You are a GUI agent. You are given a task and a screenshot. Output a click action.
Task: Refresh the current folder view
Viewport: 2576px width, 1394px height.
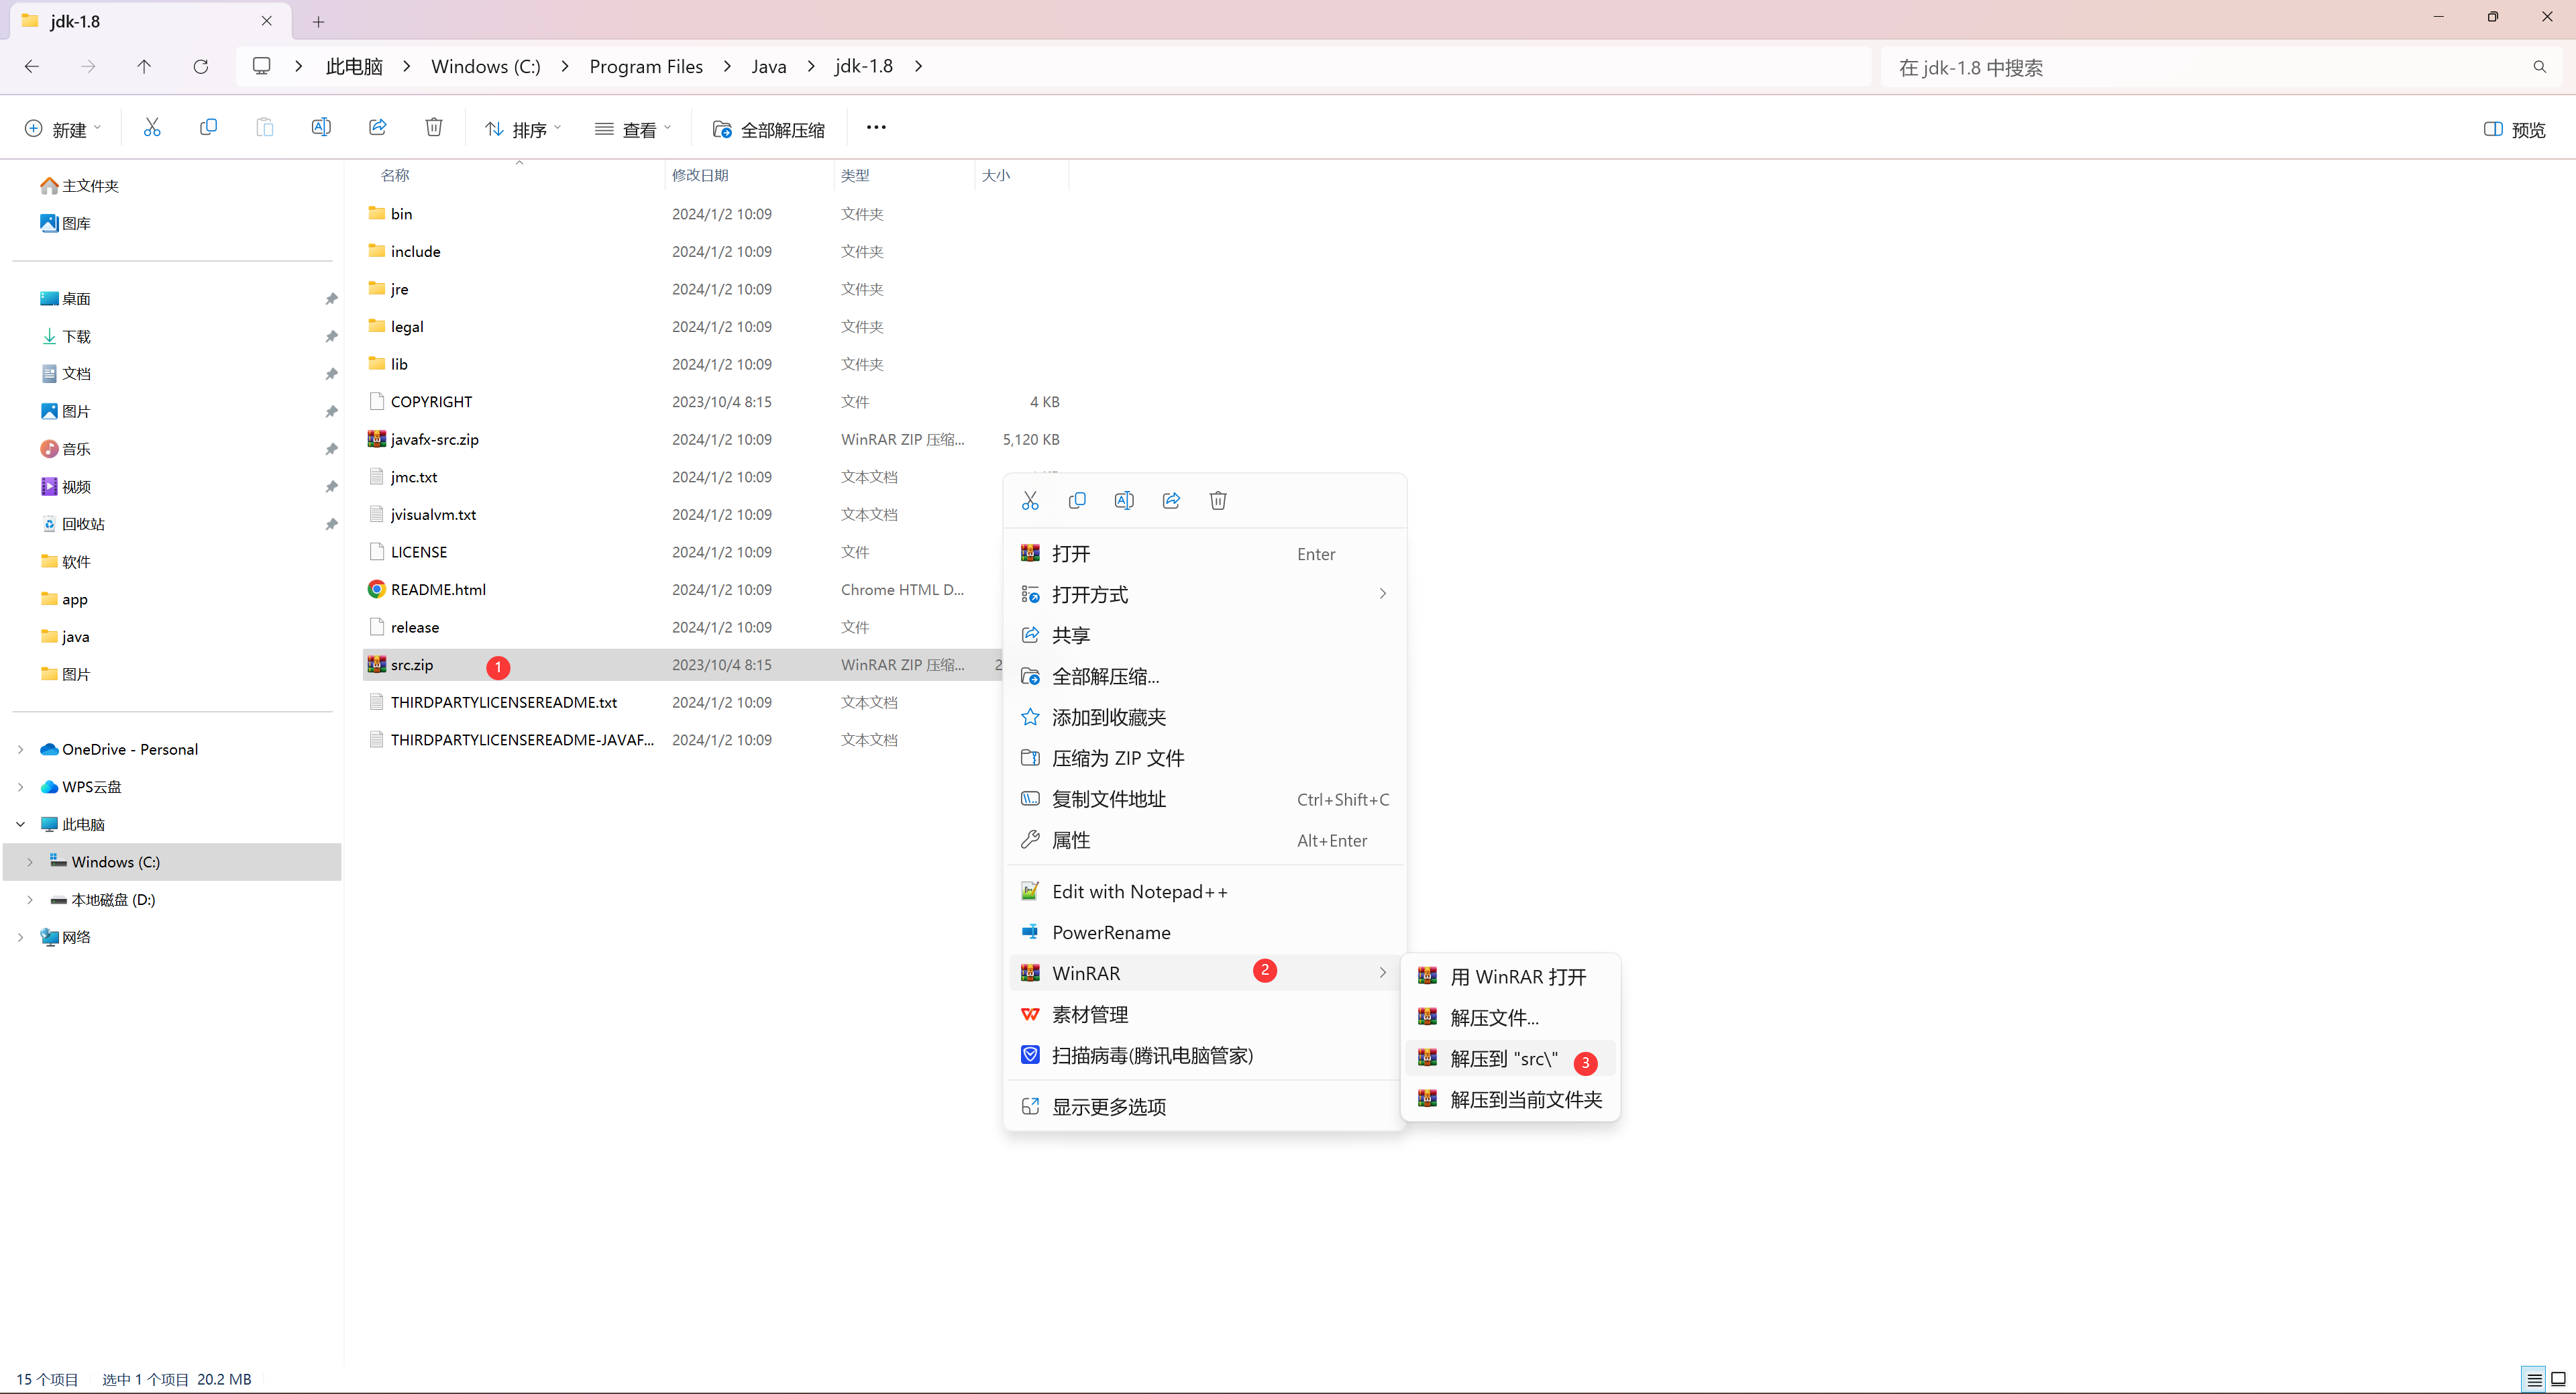[201, 66]
